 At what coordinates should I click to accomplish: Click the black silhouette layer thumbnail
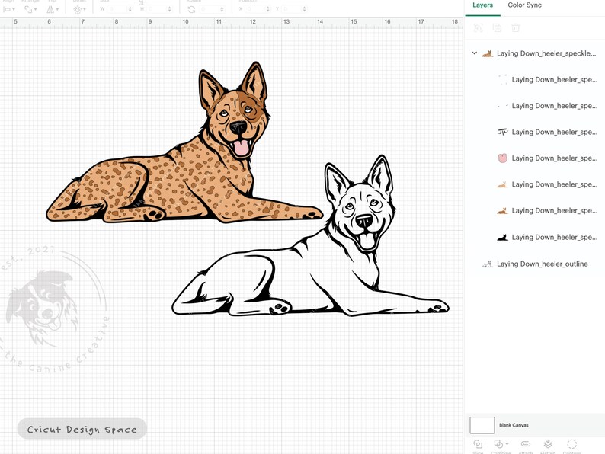pyautogui.click(x=502, y=238)
